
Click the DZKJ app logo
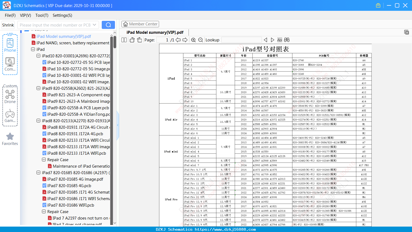pyautogui.click(x=6, y=5)
